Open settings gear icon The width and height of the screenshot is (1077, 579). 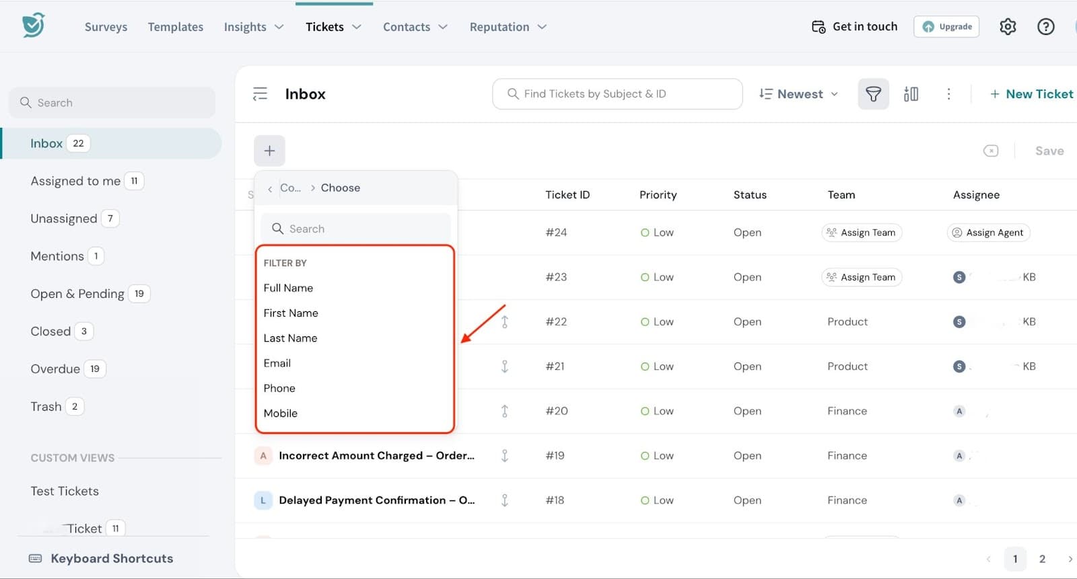pyautogui.click(x=1007, y=27)
